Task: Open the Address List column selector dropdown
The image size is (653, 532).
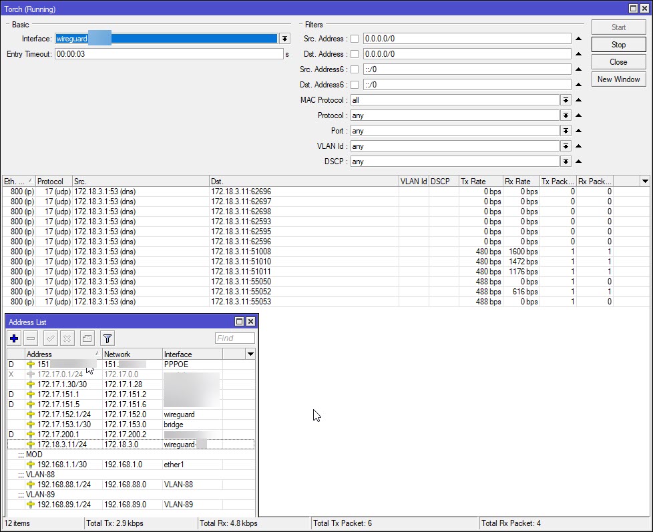Action: click(250, 354)
